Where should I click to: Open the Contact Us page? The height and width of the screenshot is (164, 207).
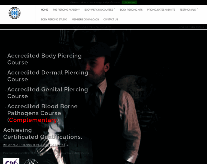[111, 19]
